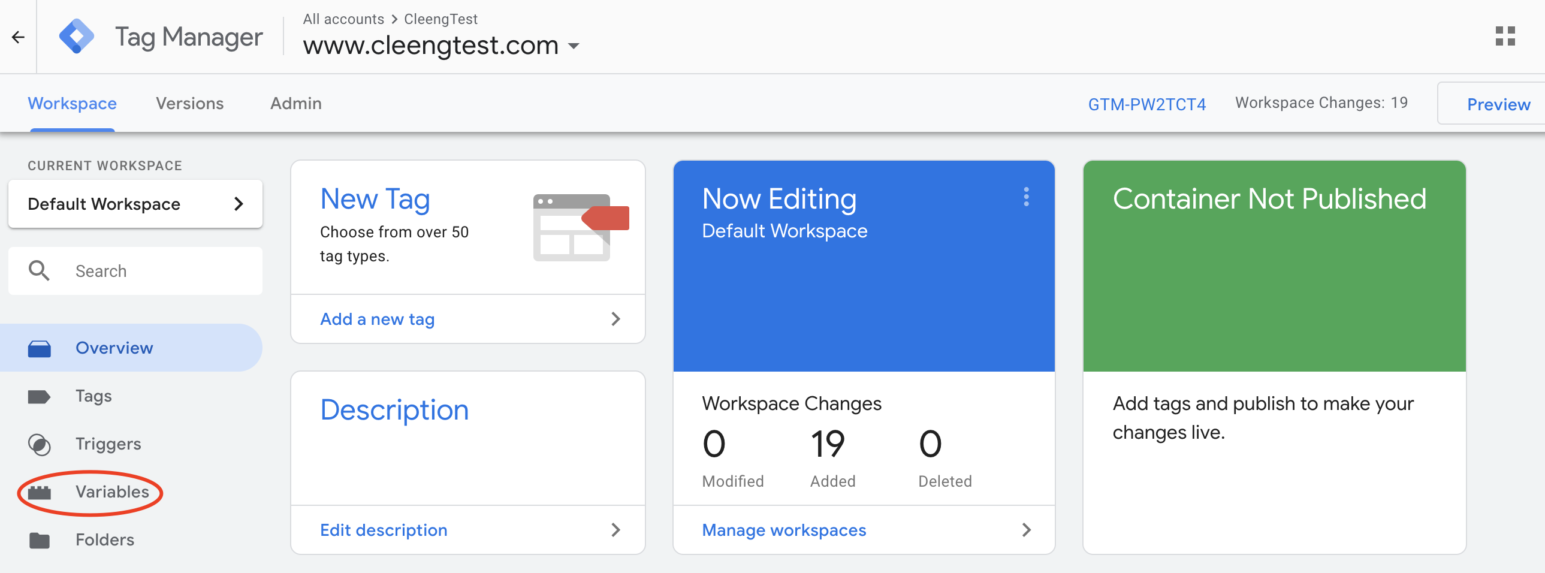Click chevron beside Add a new tag
Image resolution: width=1545 pixels, height=573 pixels.
615,319
